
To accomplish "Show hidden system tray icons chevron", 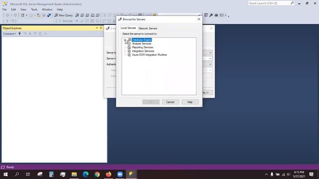I will pos(266,175).
